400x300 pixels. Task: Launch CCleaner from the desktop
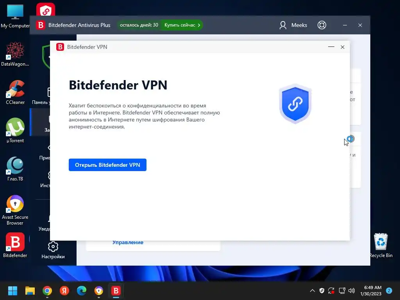[x=15, y=92]
